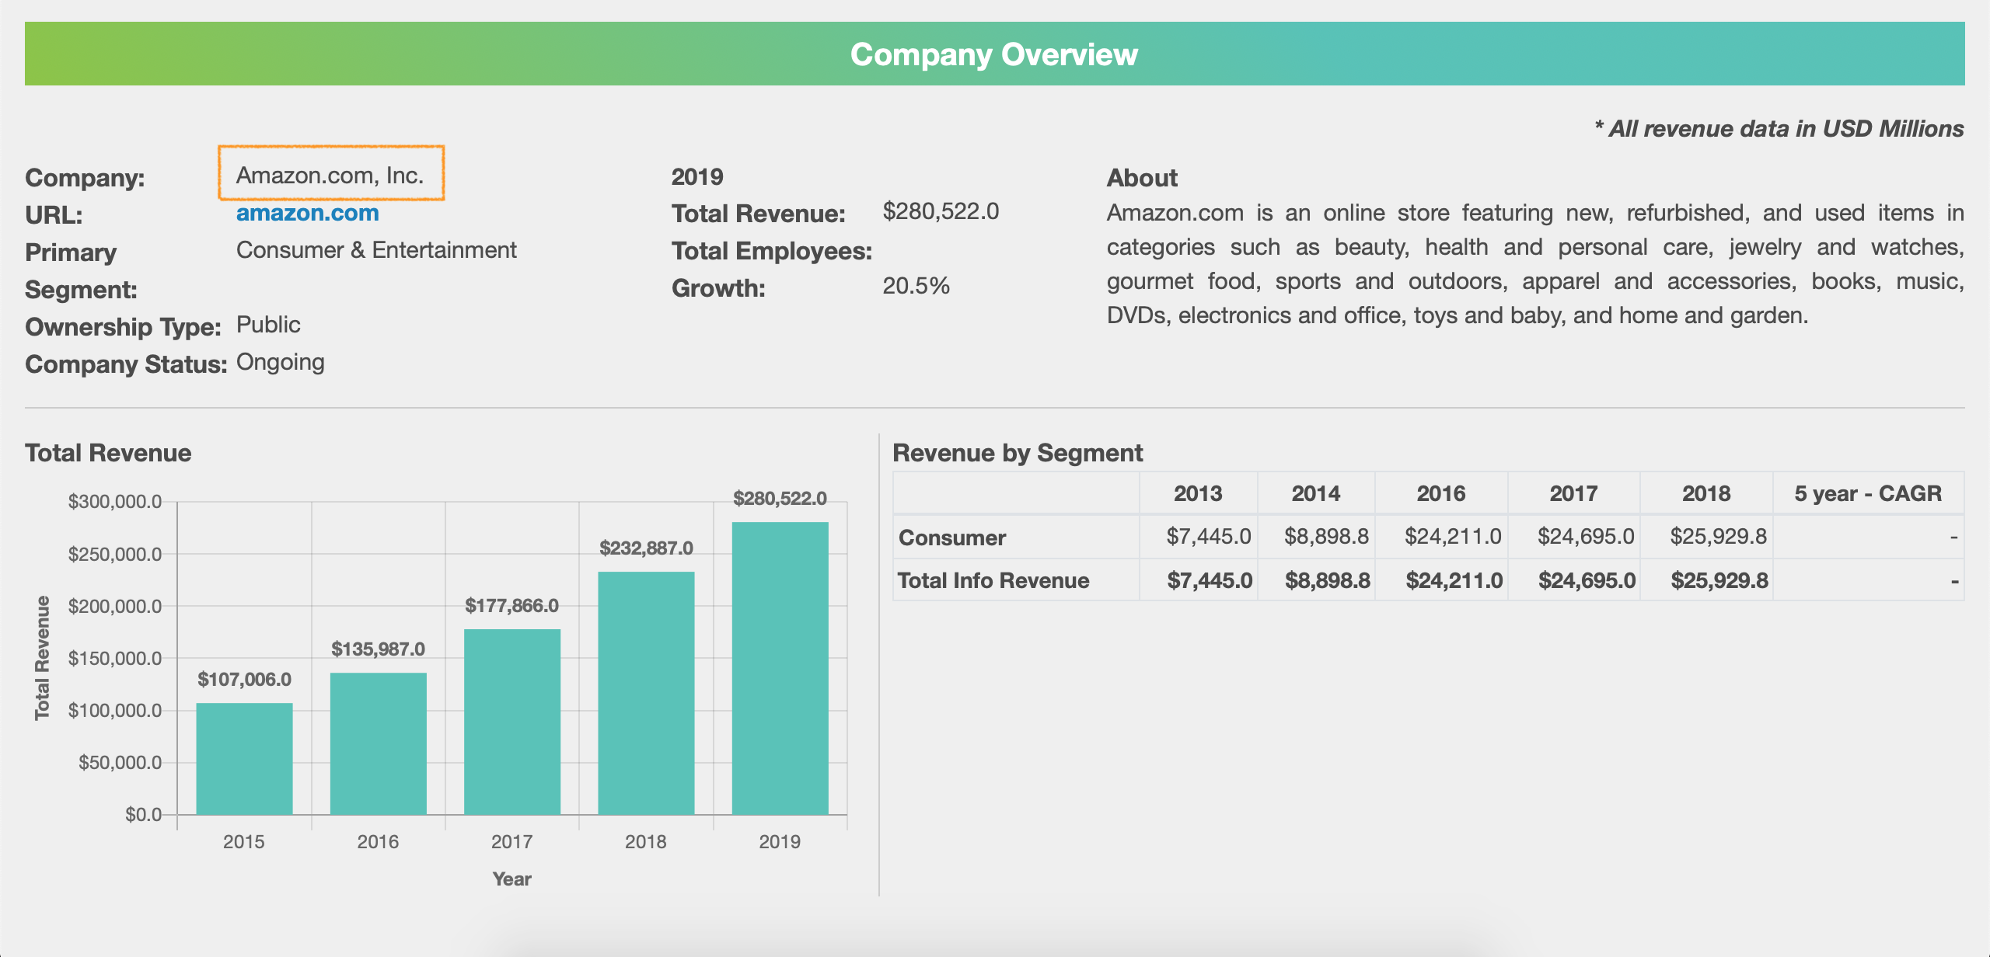1990x957 pixels.
Task: Click the 20.5% Growth value
Action: pos(916,286)
